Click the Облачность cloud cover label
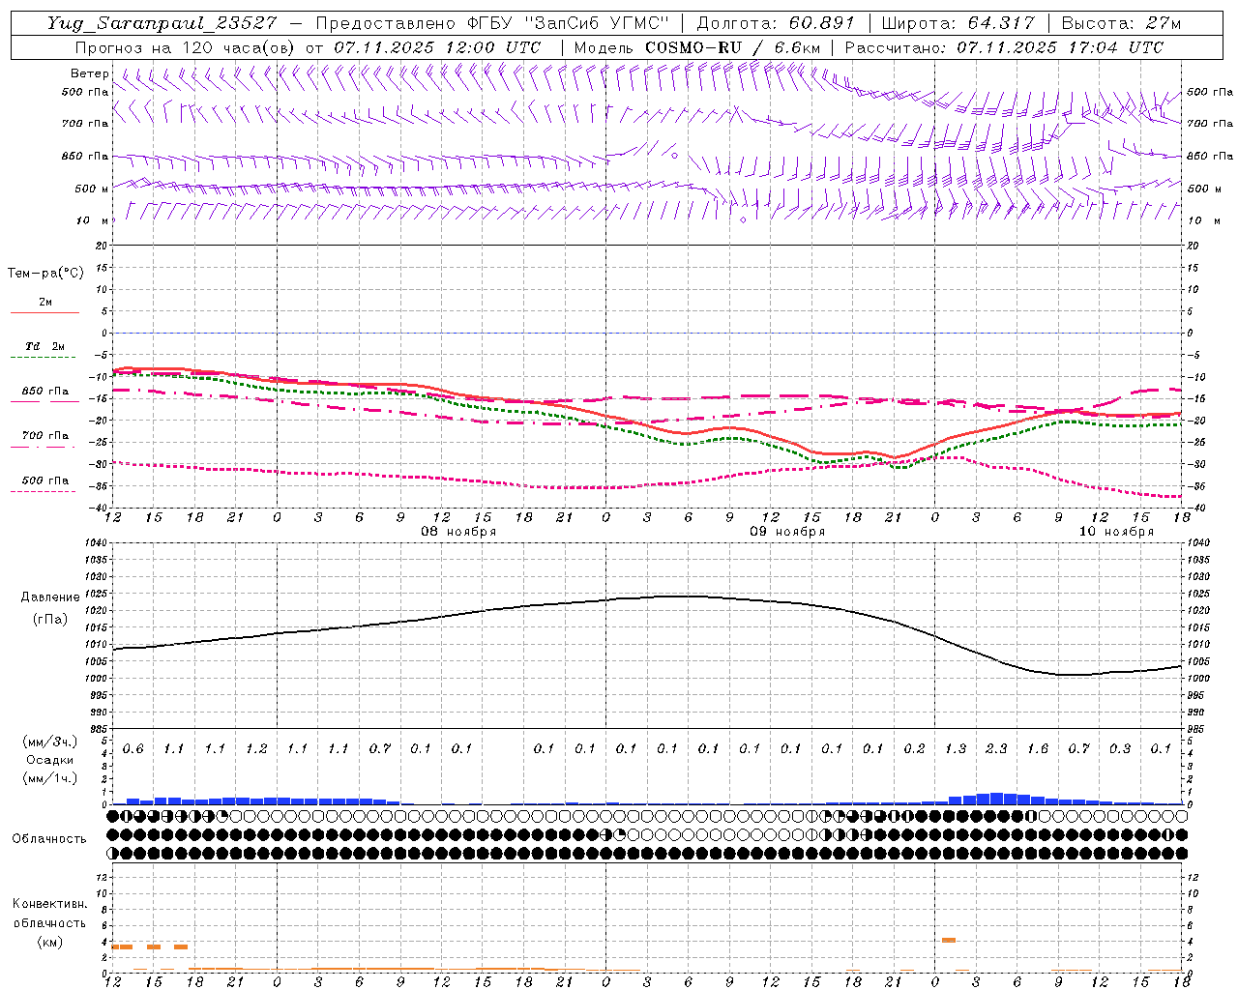 [x=49, y=839]
